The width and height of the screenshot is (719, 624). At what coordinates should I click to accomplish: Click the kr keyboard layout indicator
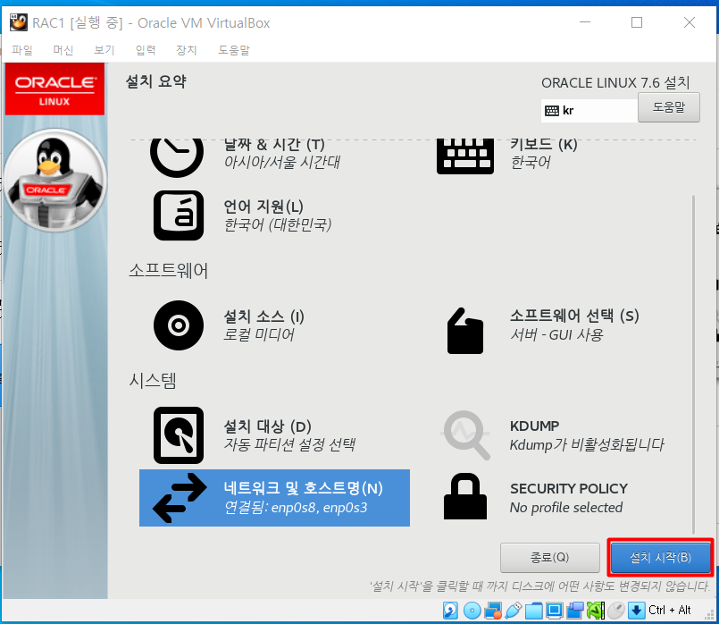click(x=589, y=111)
